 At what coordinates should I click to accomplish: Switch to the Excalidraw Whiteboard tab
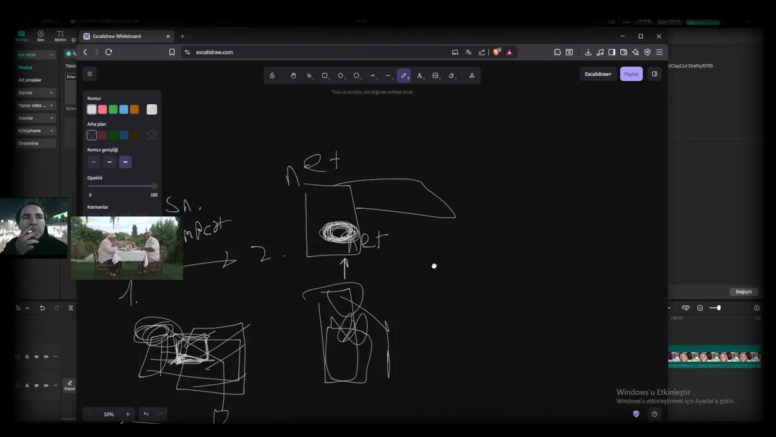(127, 36)
